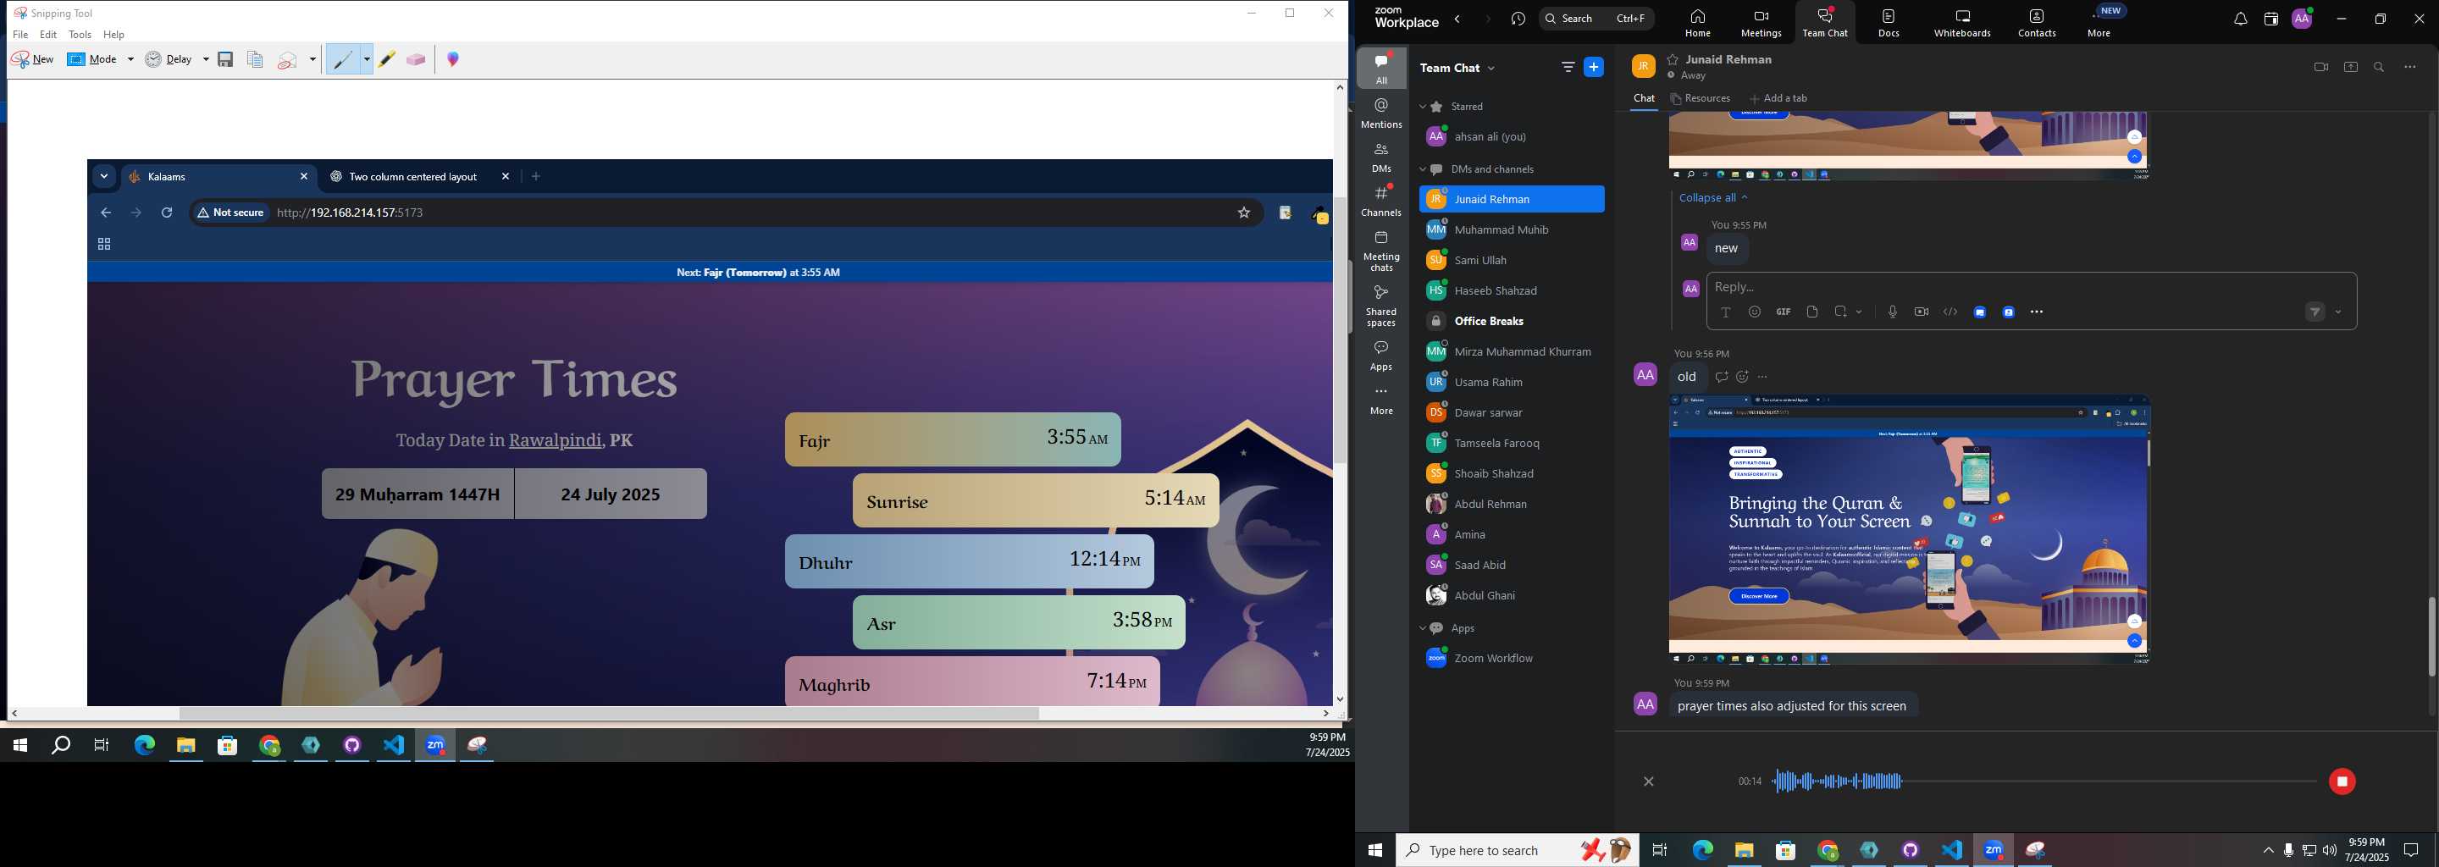Image resolution: width=2439 pixels, height=867 pixels.
Task: Open send options chevron beside the send button
Action: pos(2338,312)
